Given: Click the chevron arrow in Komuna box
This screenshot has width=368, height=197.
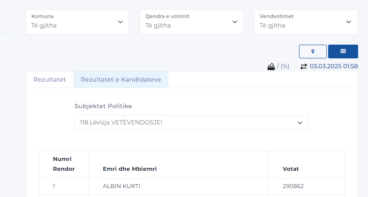Looking at the screenshot, I should (x=120, y=22).
